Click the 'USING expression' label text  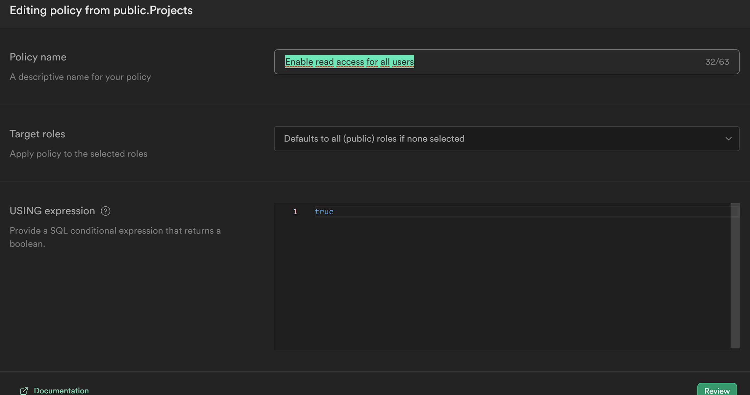(x=52, y=211)
